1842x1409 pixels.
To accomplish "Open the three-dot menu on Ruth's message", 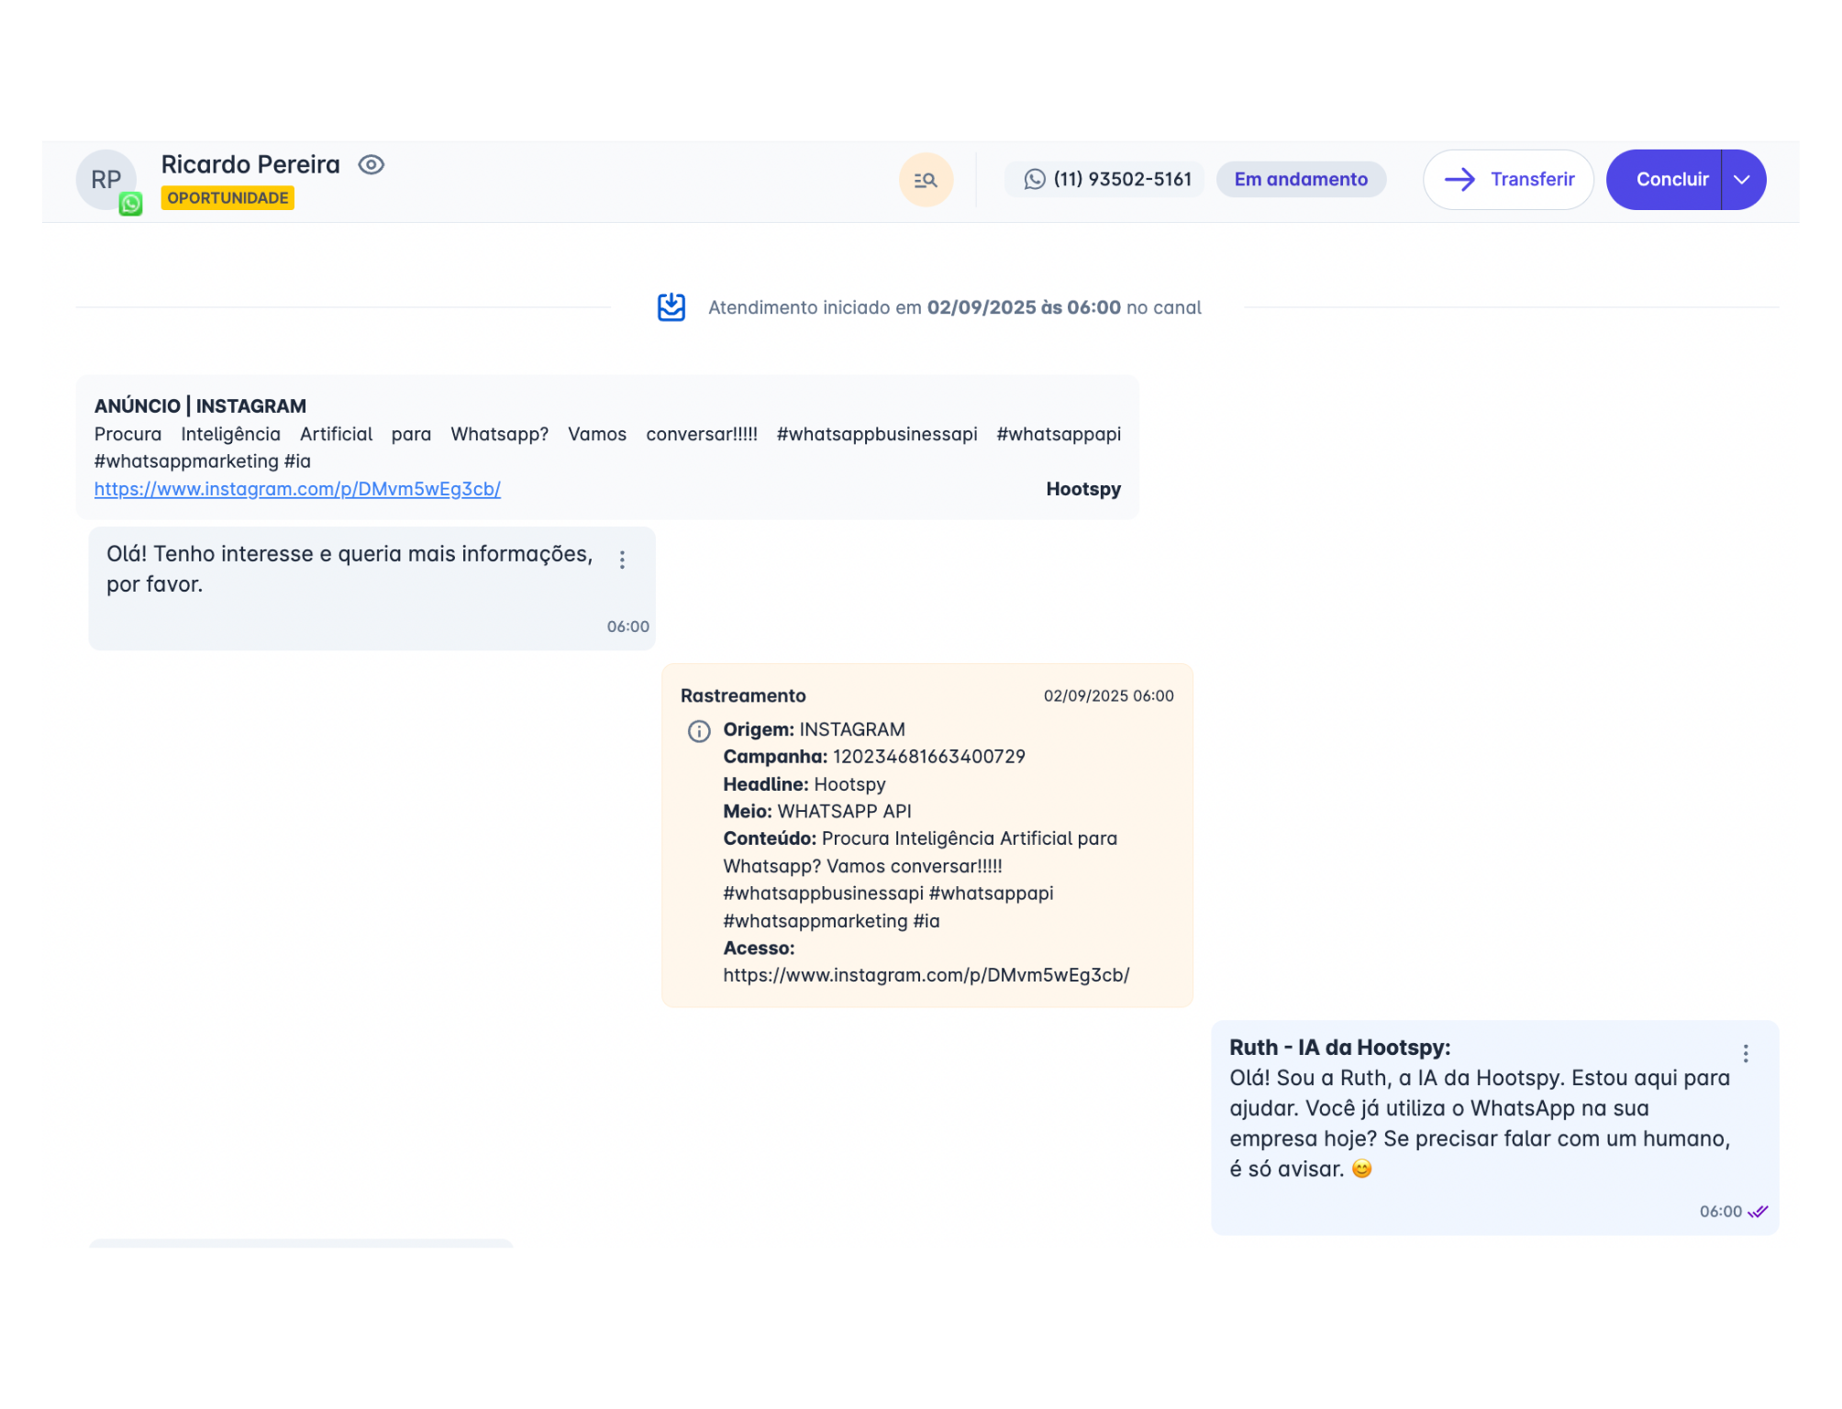I will coord(1746,1053).
